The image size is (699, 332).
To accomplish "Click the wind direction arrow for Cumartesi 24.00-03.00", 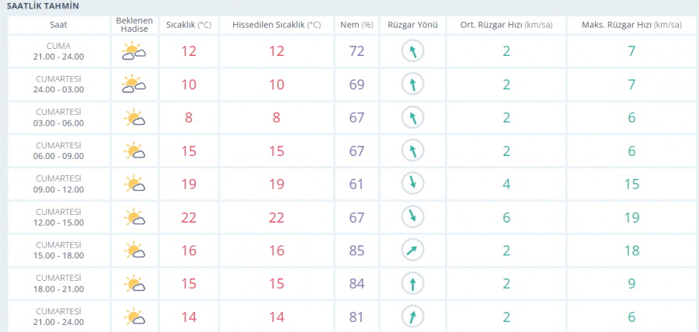I will [413, 85].
